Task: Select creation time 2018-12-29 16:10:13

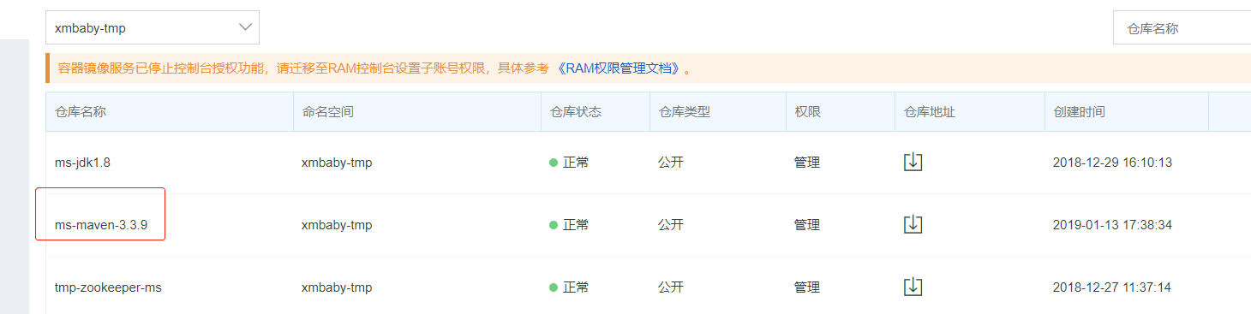Action: coord(1112,163)
